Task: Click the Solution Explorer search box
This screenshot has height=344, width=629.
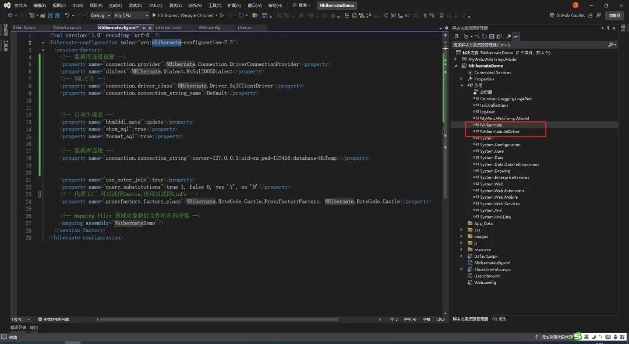Action: [x=524, y=44]
